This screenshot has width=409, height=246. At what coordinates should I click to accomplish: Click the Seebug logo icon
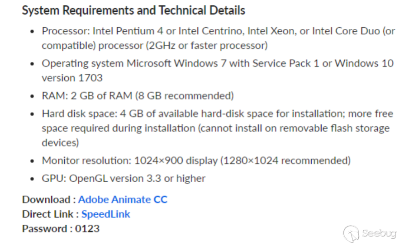point(351,233)
